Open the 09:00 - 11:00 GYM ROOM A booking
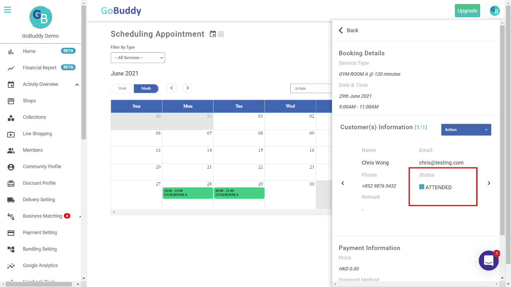Image resolution: width=511 pixels, height=287 pixels. [239, 193]
